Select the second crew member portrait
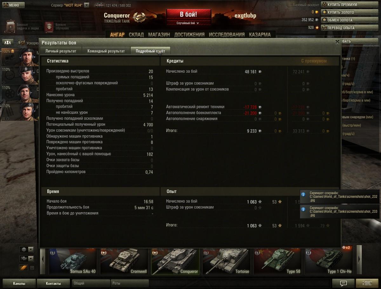Screen dimensions: 381x289 [20, 75]
